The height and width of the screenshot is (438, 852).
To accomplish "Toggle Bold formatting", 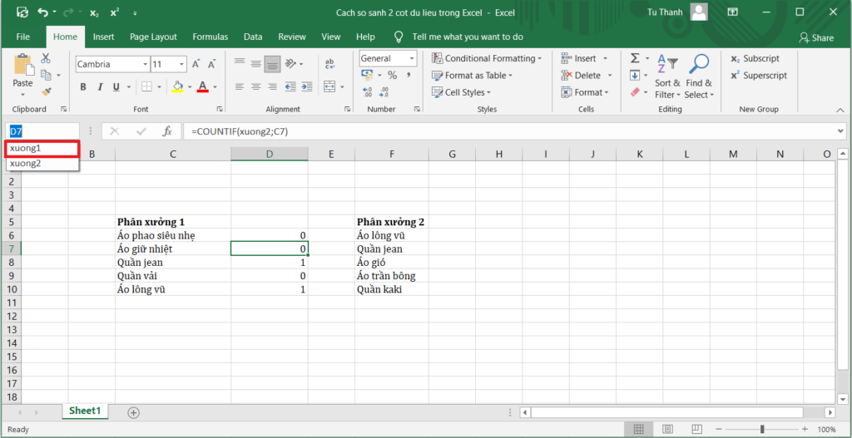I will coord(82,87).
